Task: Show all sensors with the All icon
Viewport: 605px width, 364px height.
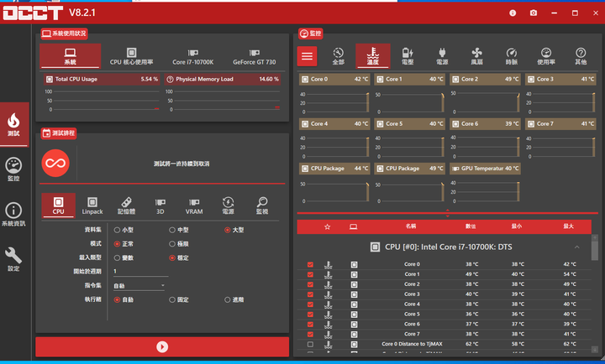Action: coord(339,56)
